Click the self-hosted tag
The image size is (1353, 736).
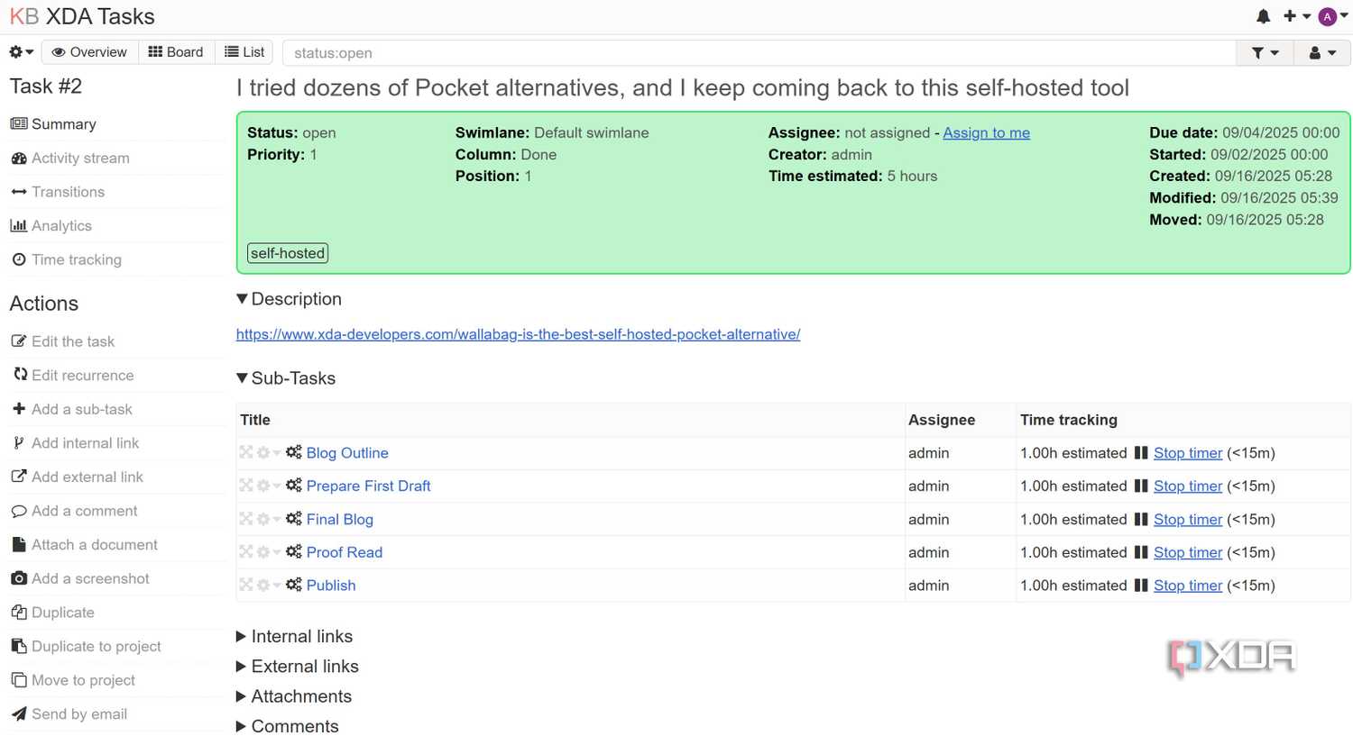coord(288,253)
